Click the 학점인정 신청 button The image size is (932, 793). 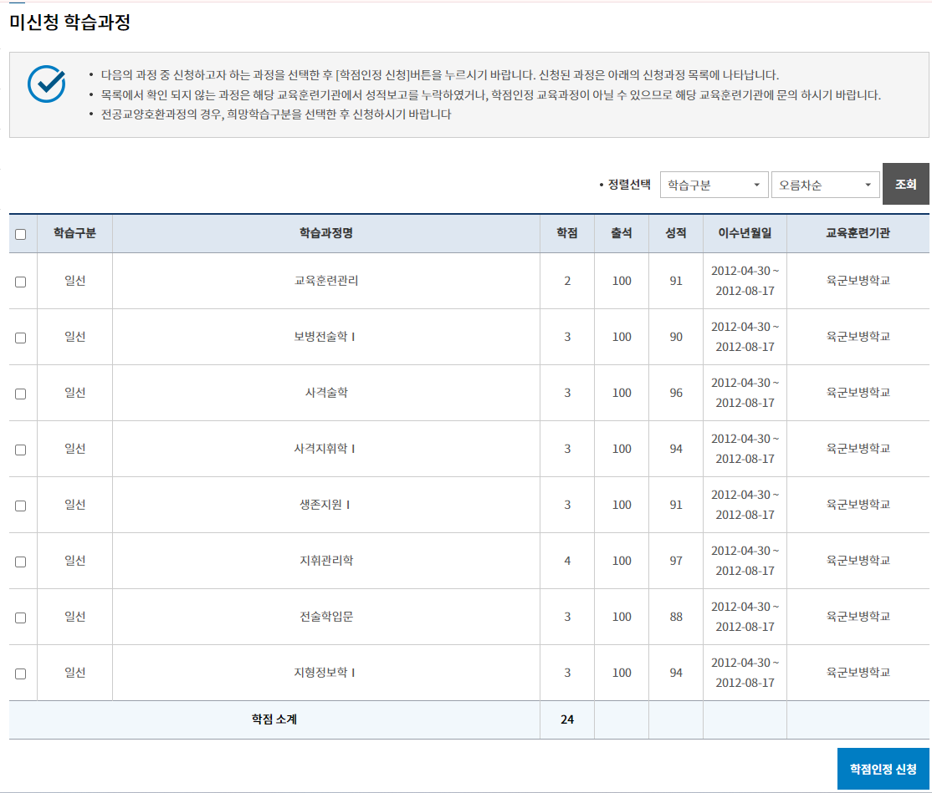pos(883,769)
